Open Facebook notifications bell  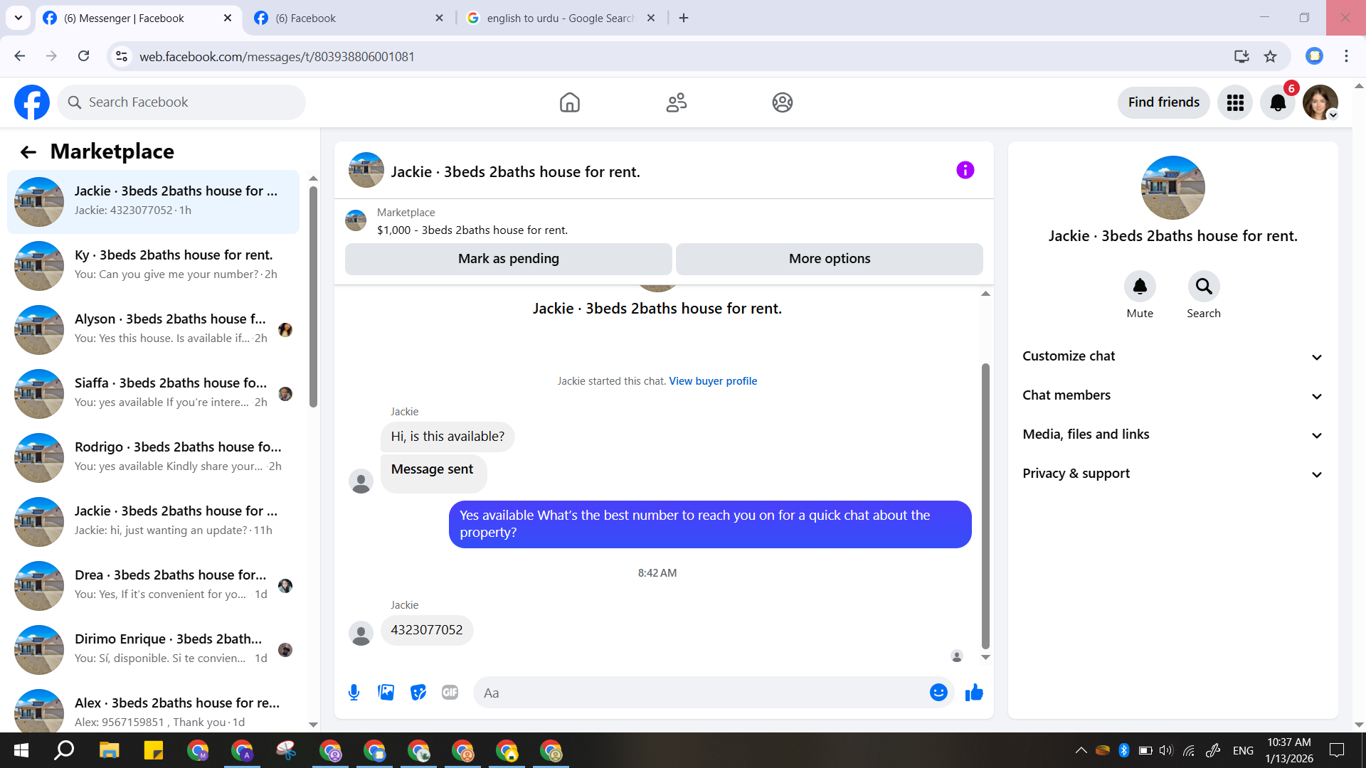[x=1278, y=102]
